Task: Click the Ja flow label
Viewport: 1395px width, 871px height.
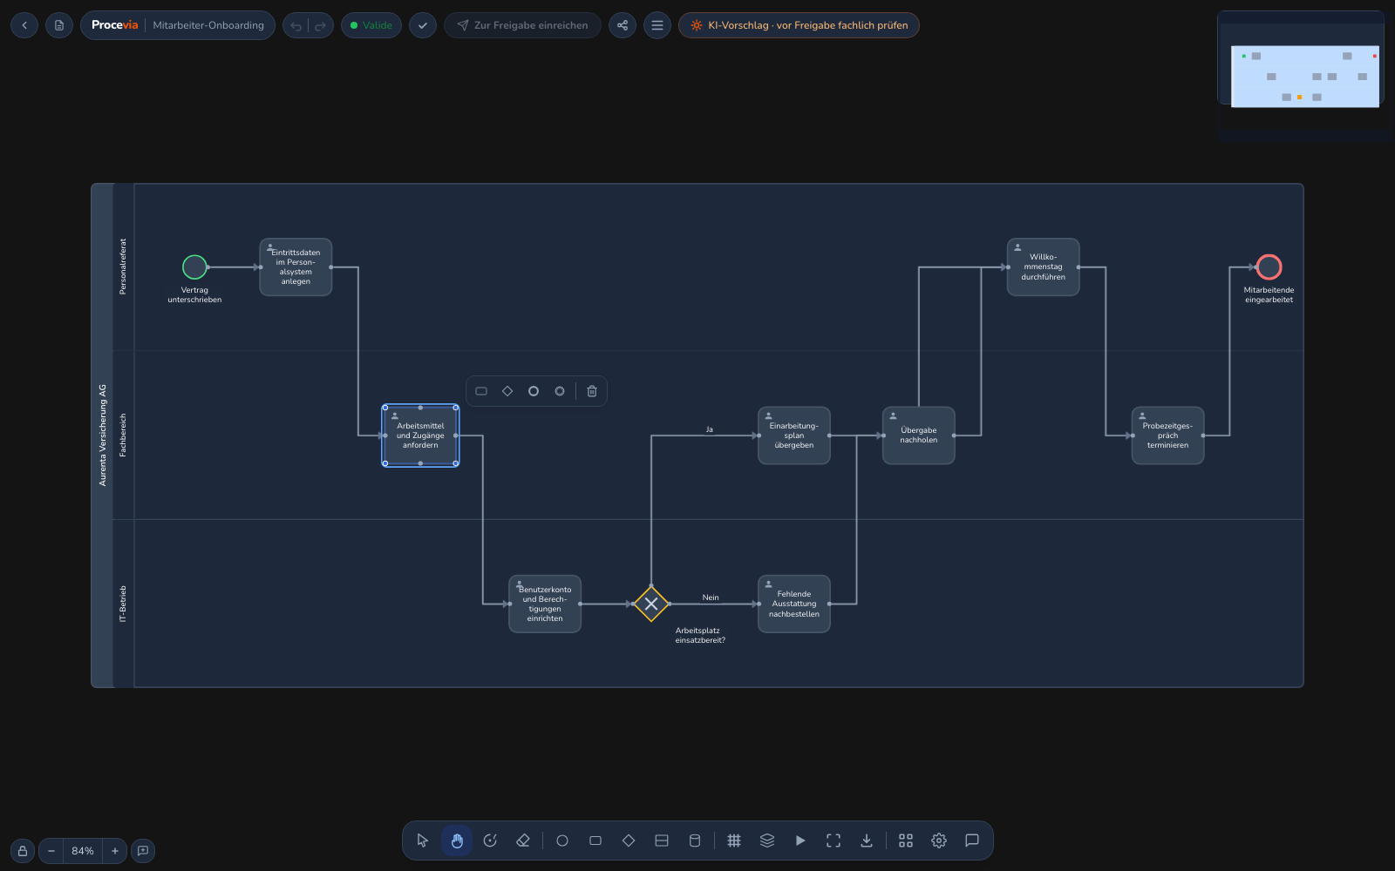Action: tap(710, 429)
